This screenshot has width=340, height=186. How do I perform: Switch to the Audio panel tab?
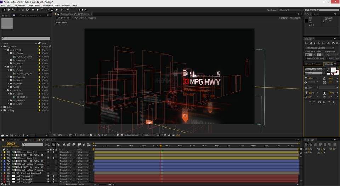point(316,14)
